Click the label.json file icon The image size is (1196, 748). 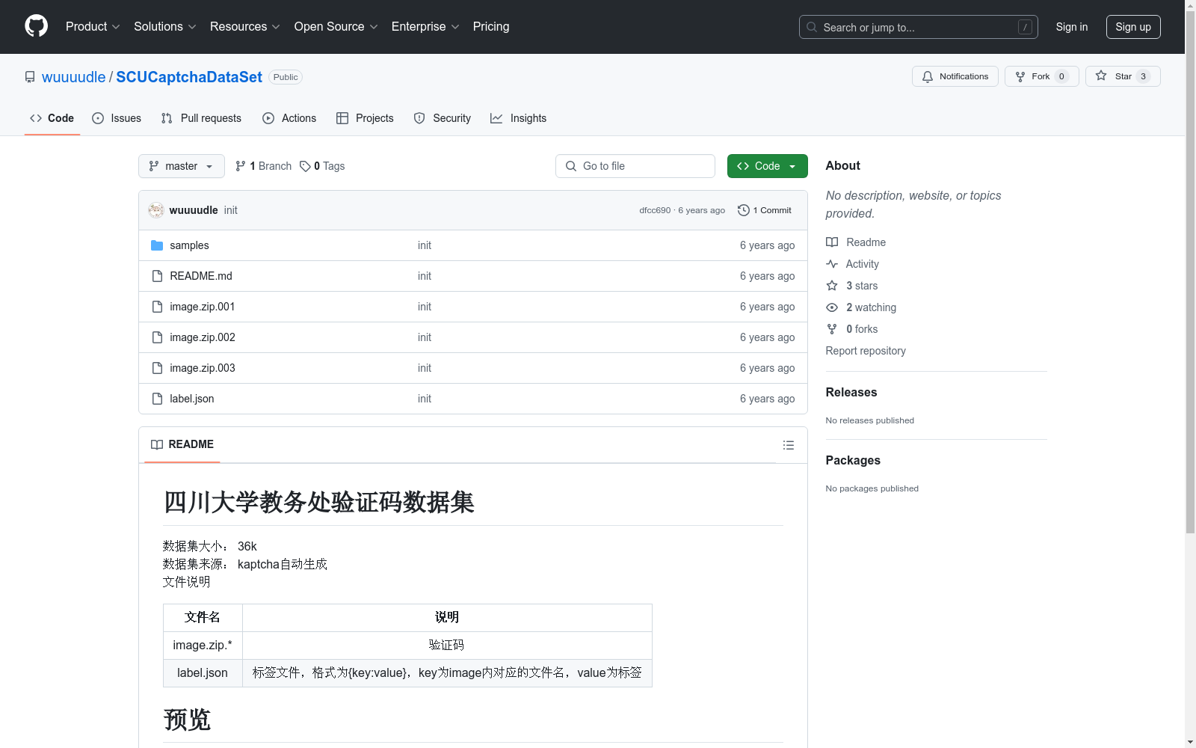pos(157,399)
